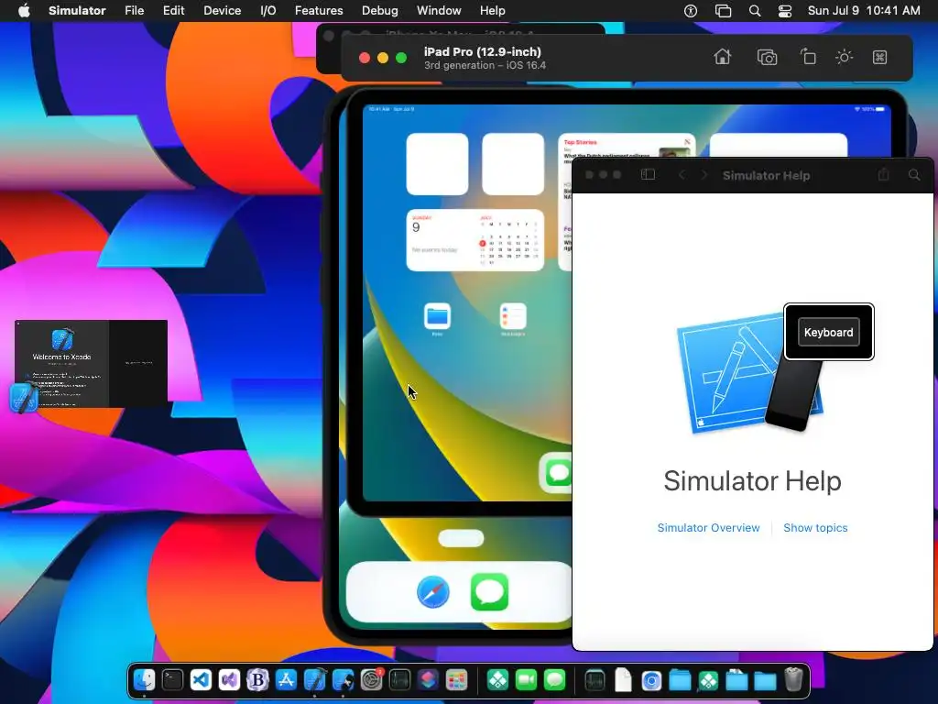This screenshot has width=938, height=704.
Task: Open the Trash in the Dock
Action: [x=793, y=679]
